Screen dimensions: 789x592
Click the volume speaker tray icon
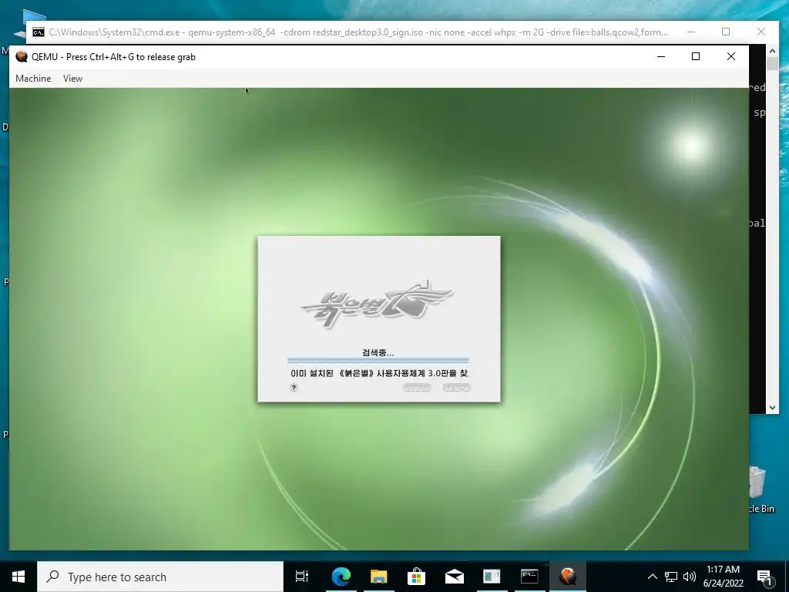690,577
